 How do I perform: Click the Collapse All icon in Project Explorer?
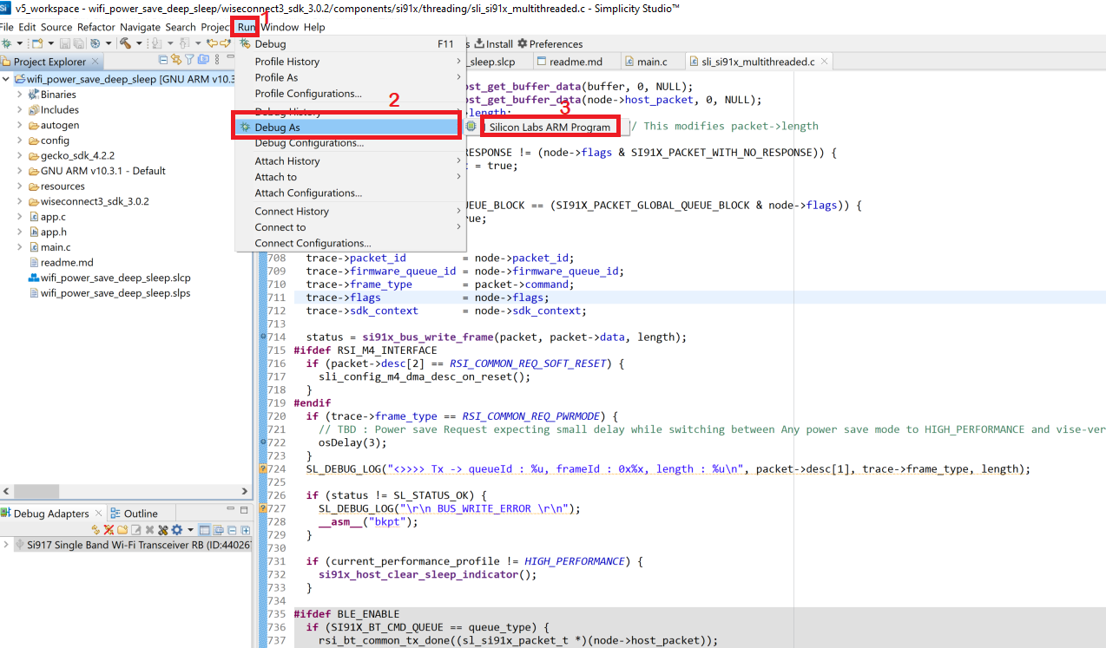pyautogui.click(x=163, y=60)
